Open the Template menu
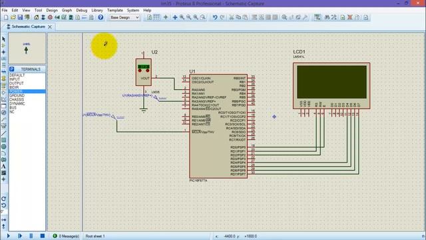426x240 pixels. tap(115, 11)
